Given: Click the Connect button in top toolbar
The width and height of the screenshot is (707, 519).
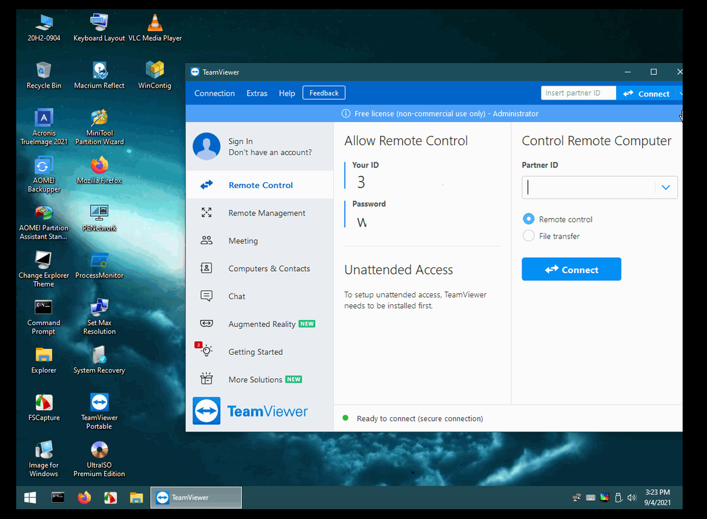Looking at the screenshot, I should (x=645, y=94).
